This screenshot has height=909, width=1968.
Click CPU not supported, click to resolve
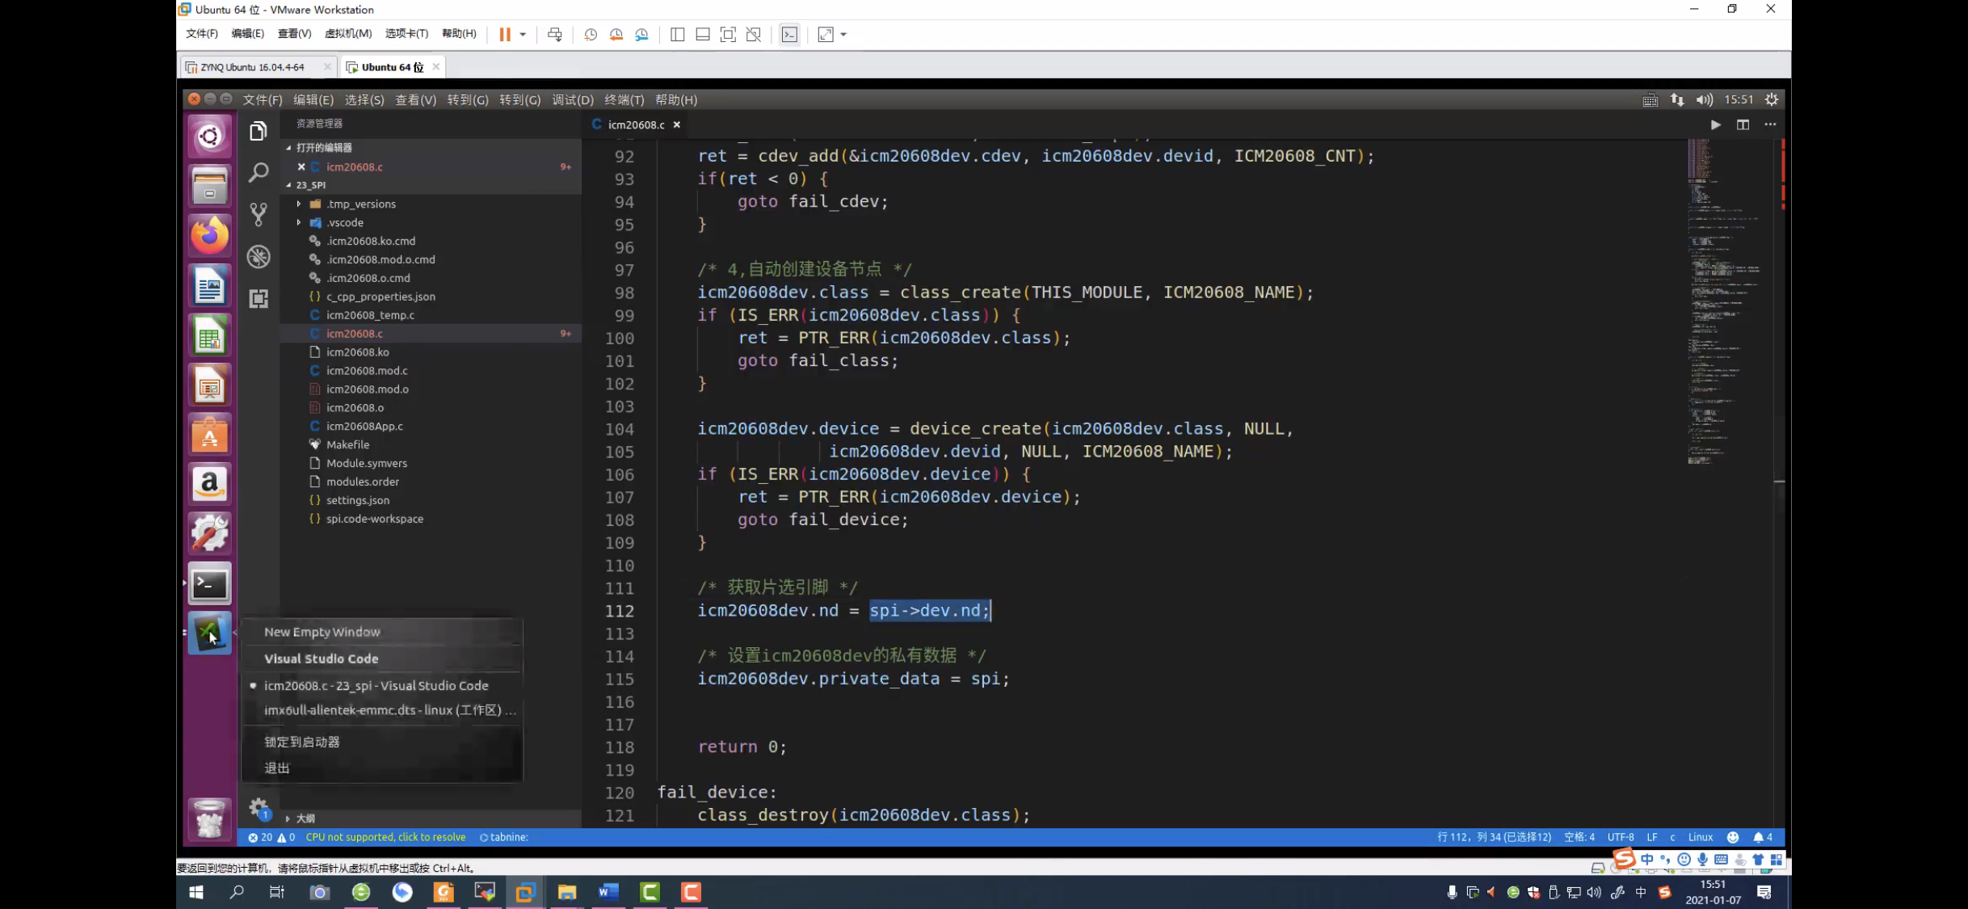[x=385, y=837]
